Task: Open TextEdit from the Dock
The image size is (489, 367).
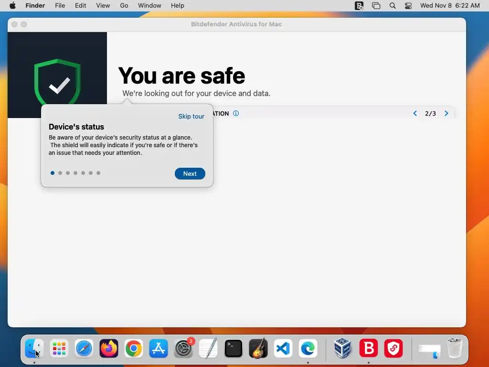Action: point(208,348)
